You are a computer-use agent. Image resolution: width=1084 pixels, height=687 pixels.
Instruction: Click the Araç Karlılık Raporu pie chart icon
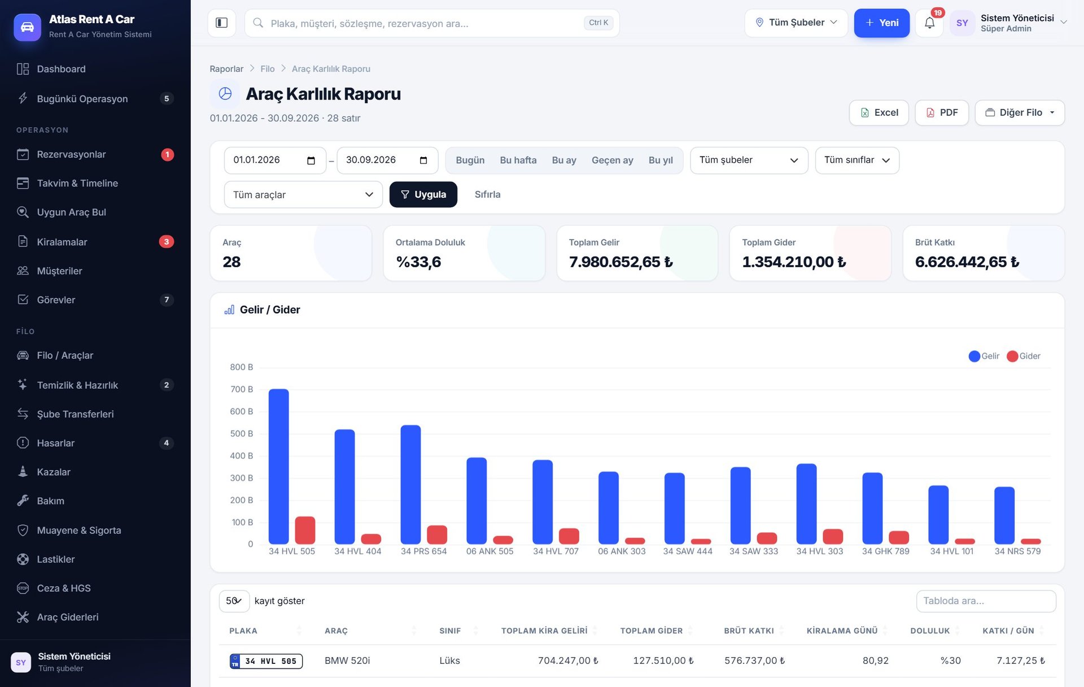click(x=225, y=94)
